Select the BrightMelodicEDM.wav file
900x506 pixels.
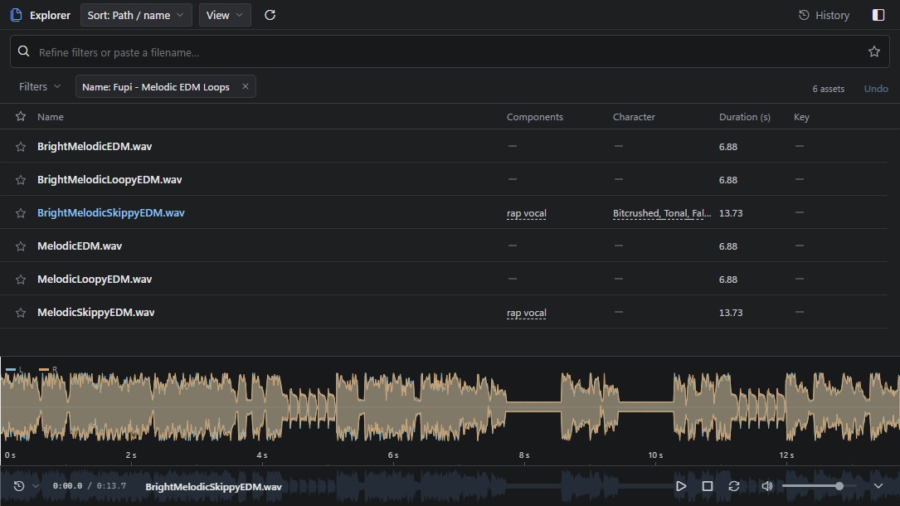pyautogui.click(x=95, y=146)
